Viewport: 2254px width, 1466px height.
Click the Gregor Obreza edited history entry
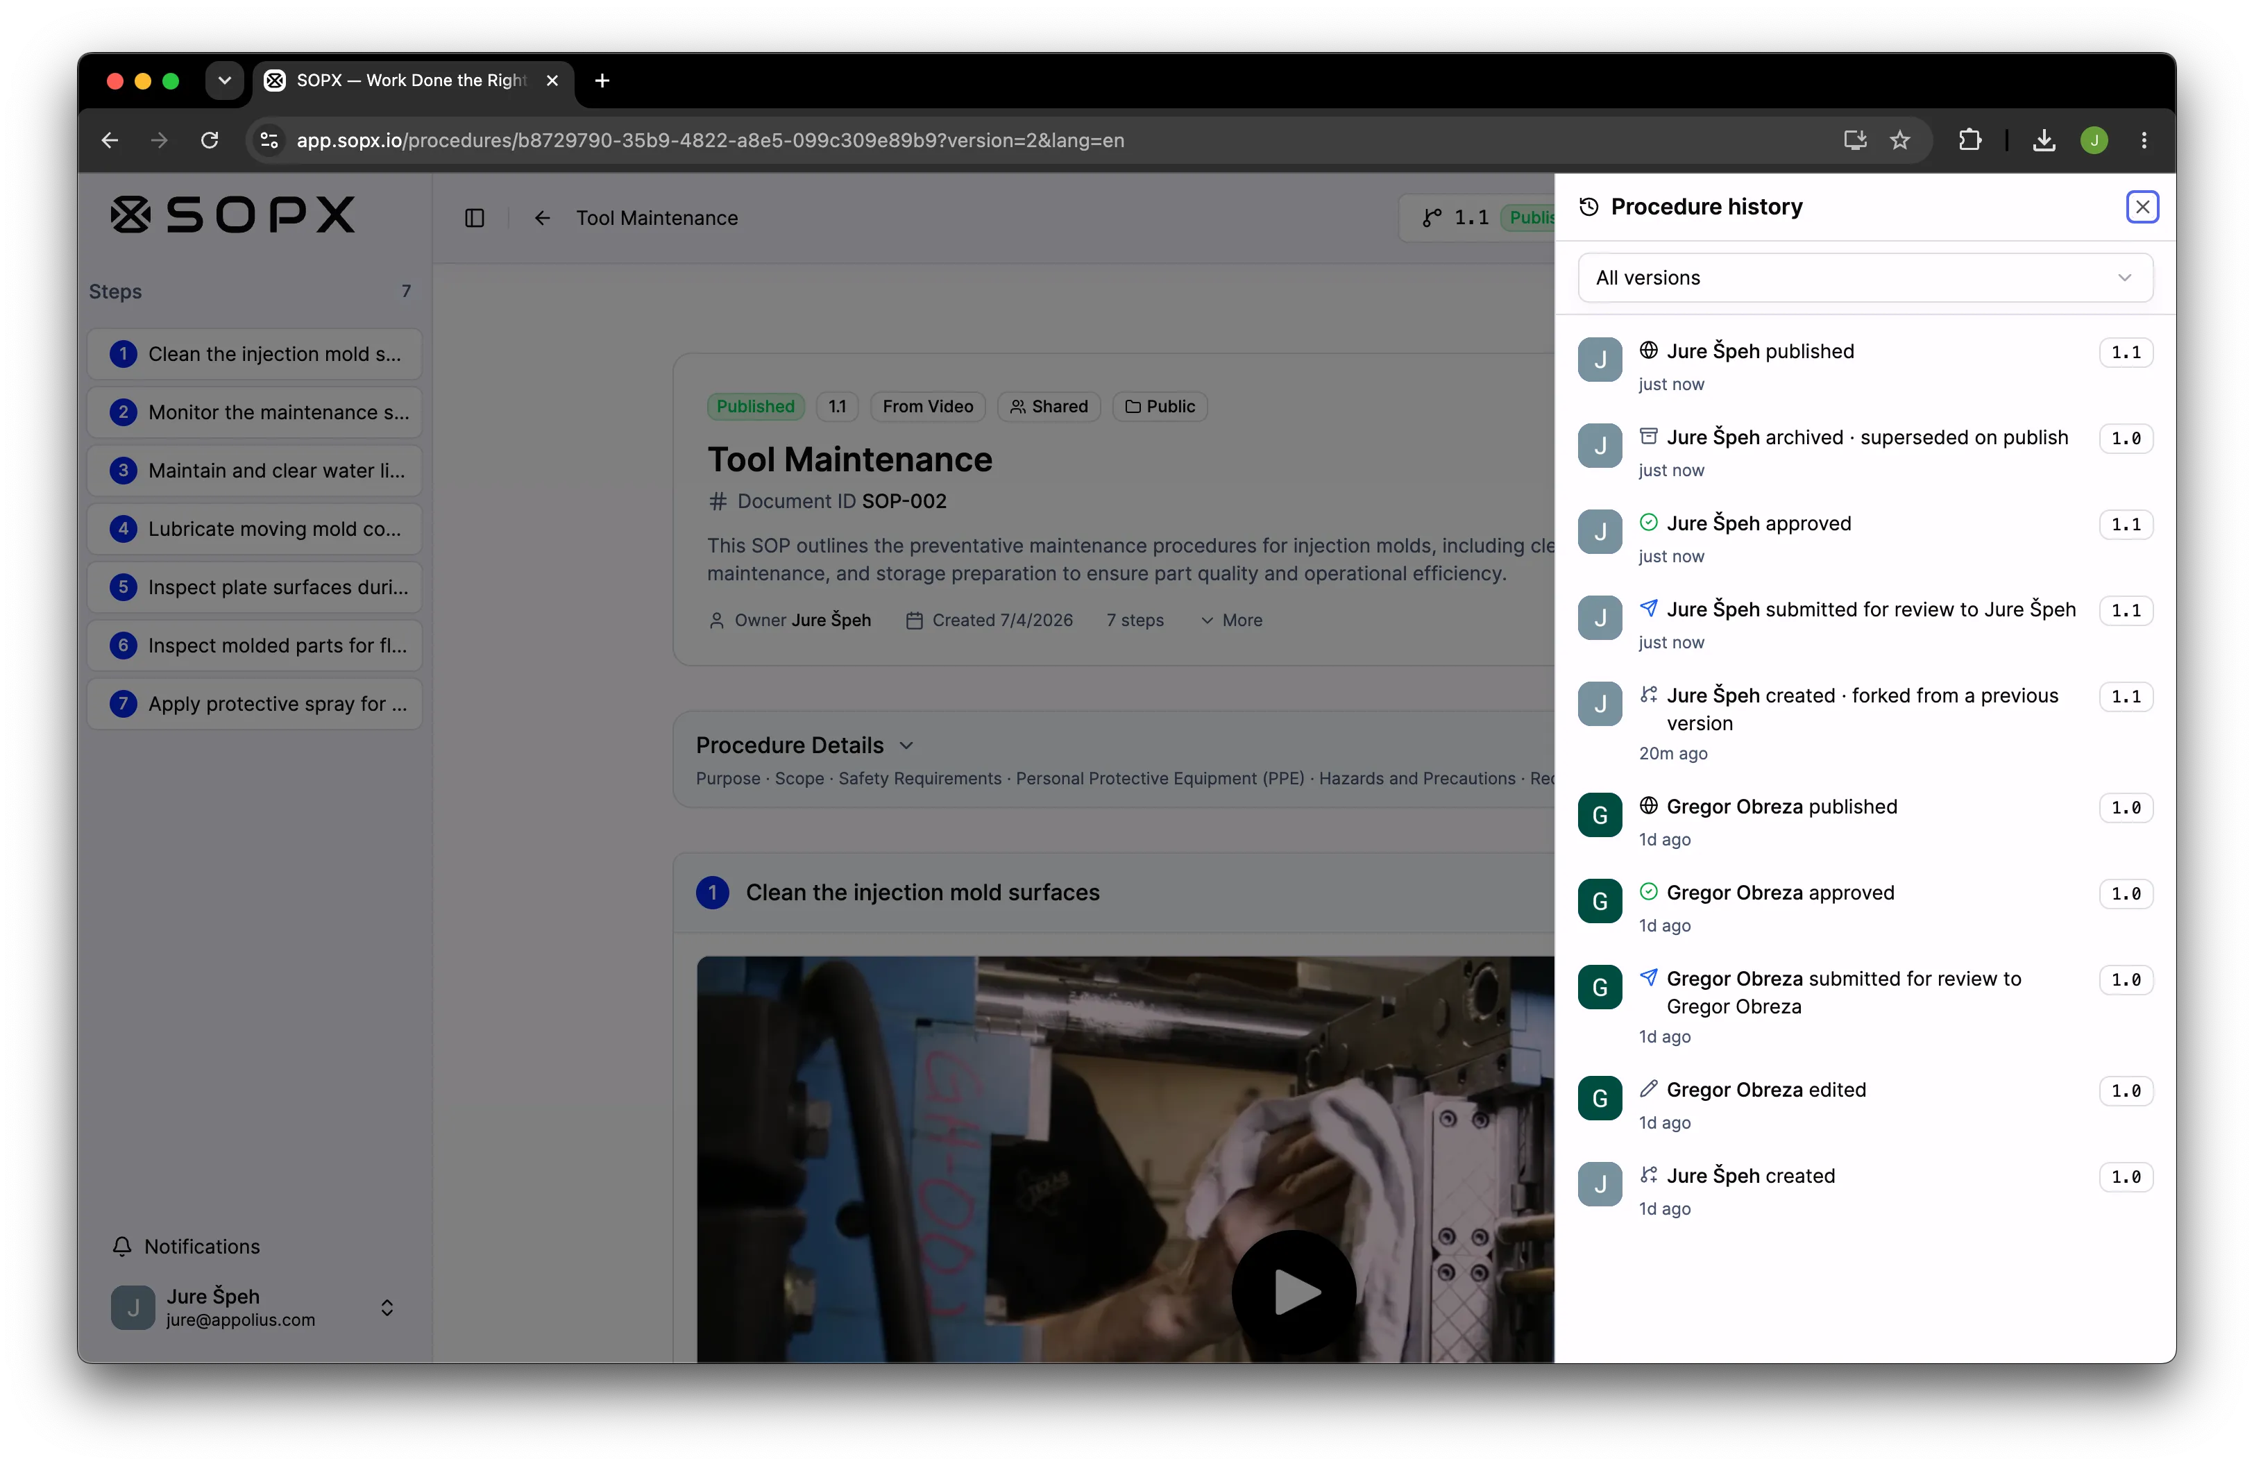coord(1865,1104)
